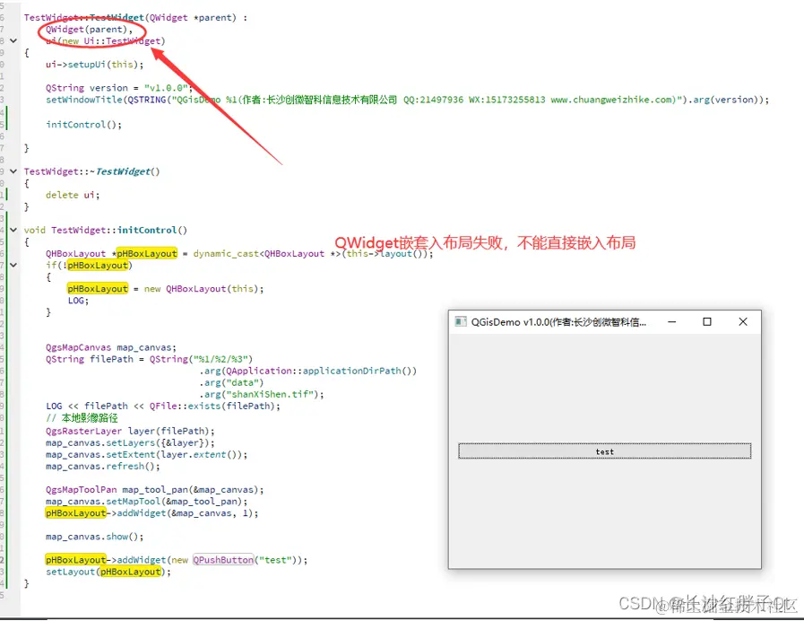Click 'map_canvas.setLayers({&layer});' line
This screenshot has width=804, height=621.
[130, 443]
